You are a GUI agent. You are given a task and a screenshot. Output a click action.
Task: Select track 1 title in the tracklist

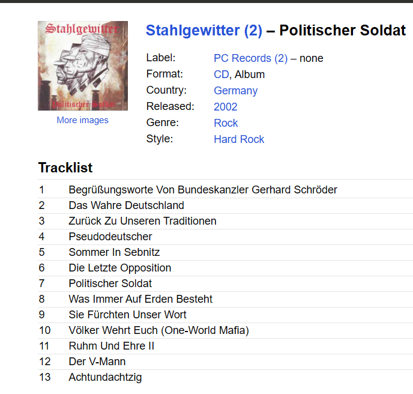click(203, 190)
